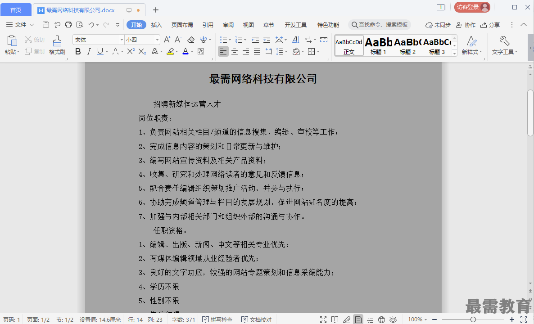Expand bullet list options arrow
This screenshot has height=324, width=534.
[x=230, y=40]
